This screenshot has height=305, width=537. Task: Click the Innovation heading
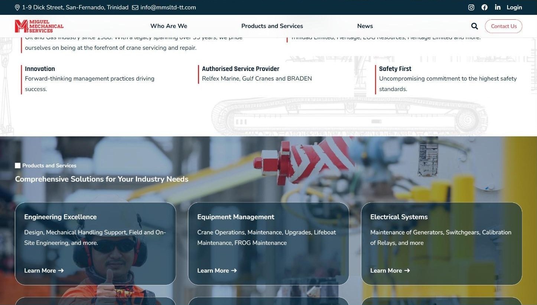coord(40,69)
